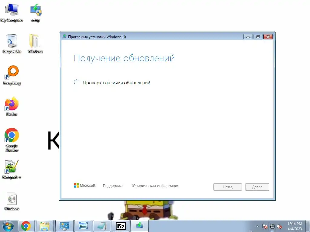Screen dimensions: 310x232
Task: Open My Computer desktop icon
Action: click(12, 12)
